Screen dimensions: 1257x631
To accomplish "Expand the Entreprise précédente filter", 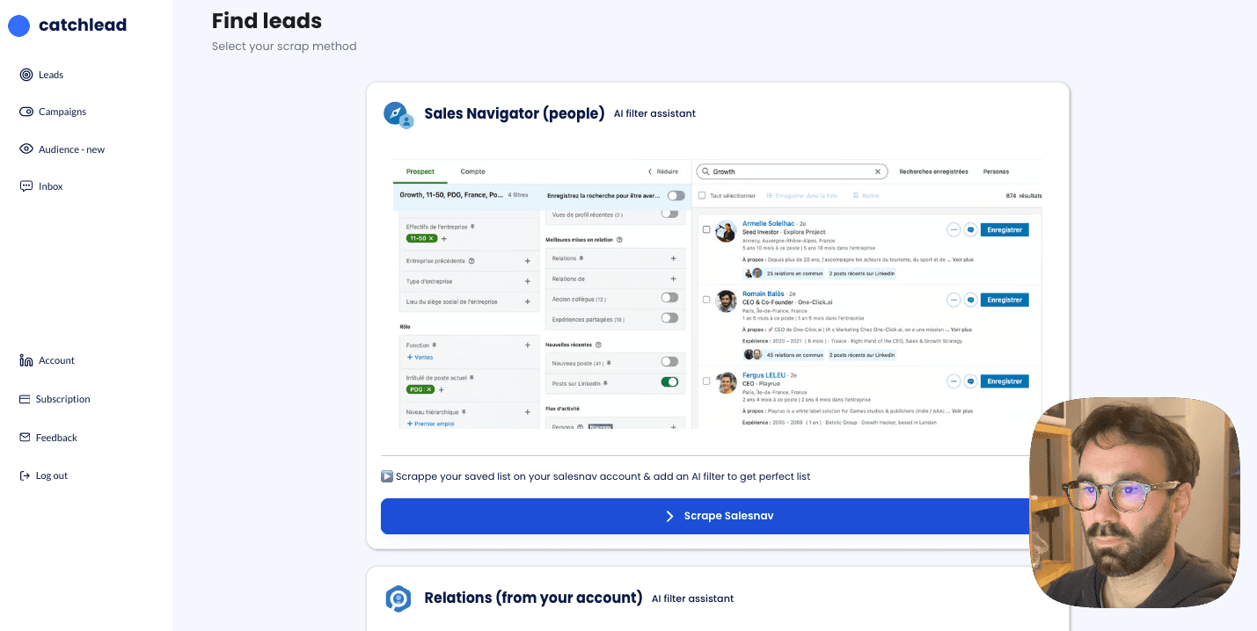I will click(528, 261).
